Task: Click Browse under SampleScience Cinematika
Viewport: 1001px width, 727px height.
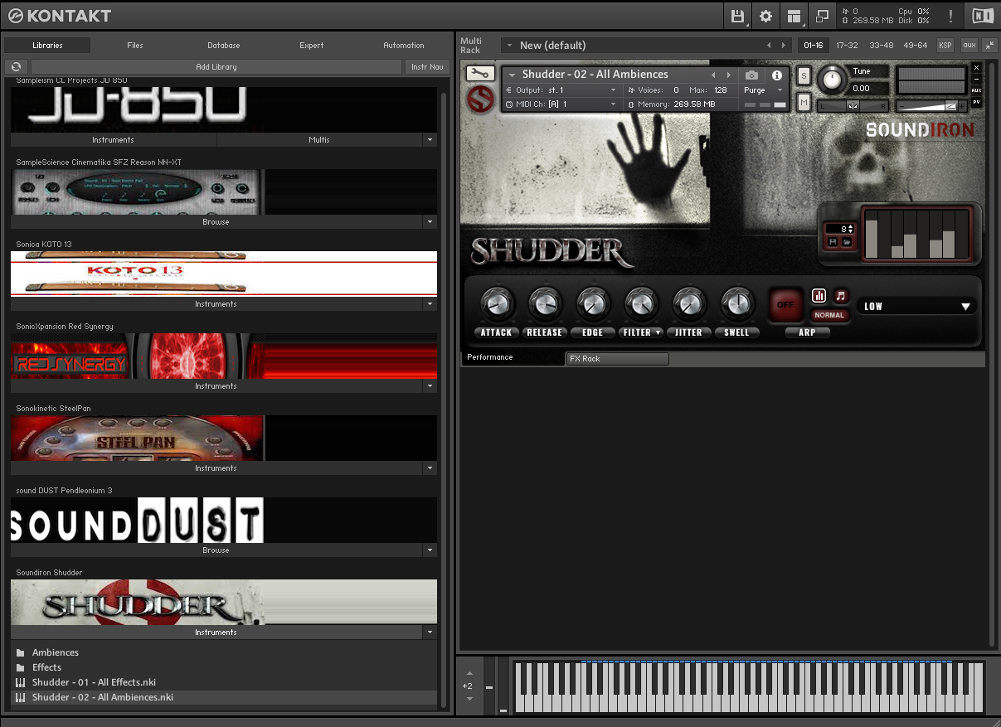Action: (x=216, y=222)
